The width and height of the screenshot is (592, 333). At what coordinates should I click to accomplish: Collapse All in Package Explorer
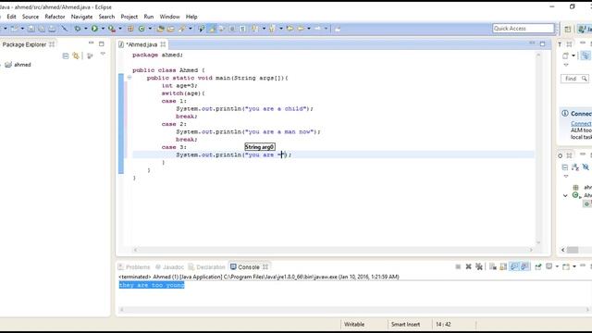point(66,55)
